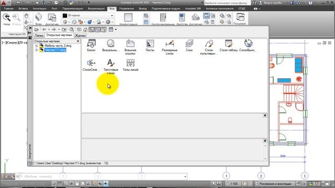Open the command line history dropdown arrow
This screenshot has height=188, width=335.
185,177
